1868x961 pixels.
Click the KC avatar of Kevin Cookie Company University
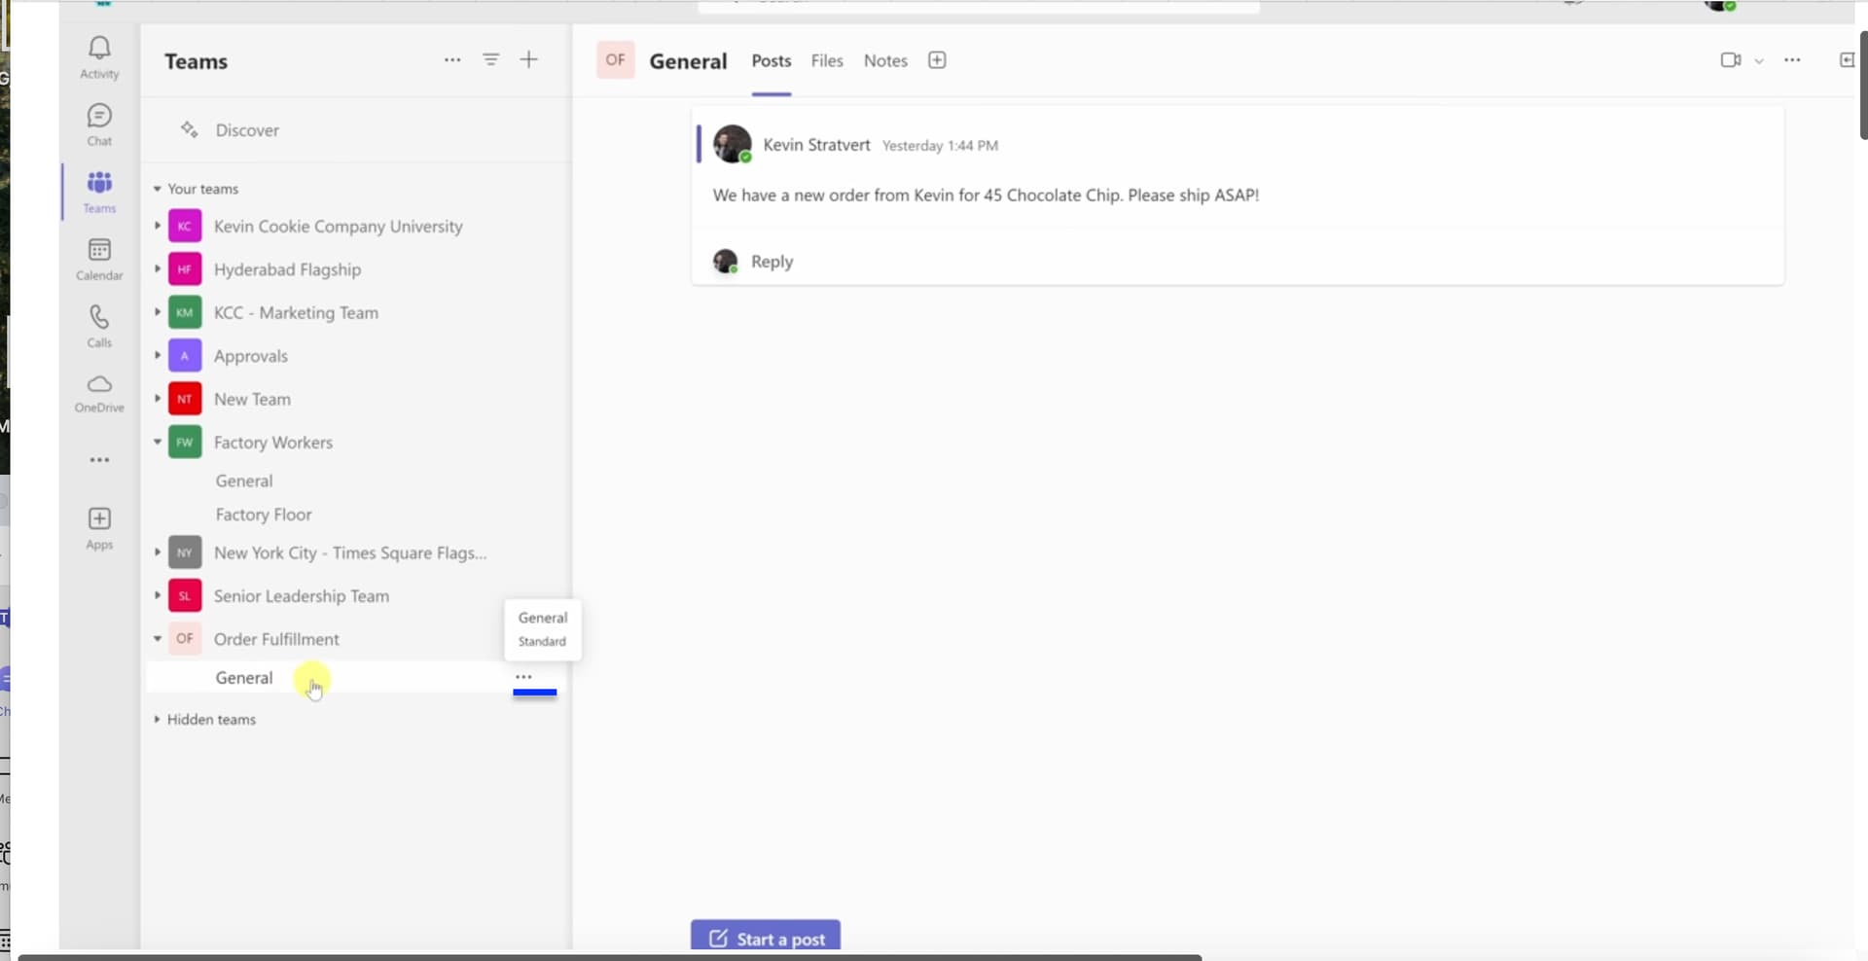pos(185,227)
